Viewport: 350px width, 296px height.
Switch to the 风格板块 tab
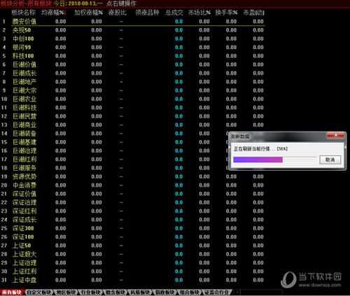(x=141, y=293)
